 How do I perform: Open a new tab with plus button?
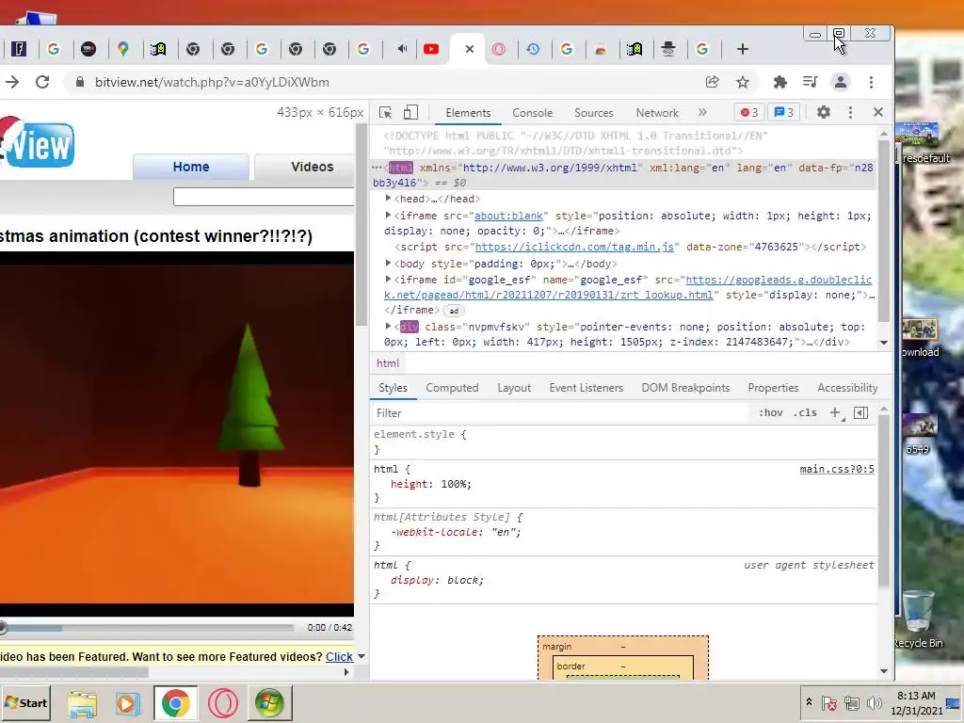[743, 49]
